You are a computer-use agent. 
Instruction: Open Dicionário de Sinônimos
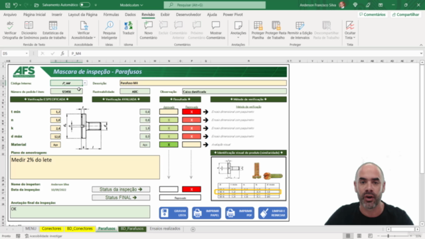pyautogui.click(x=29, y=31)
